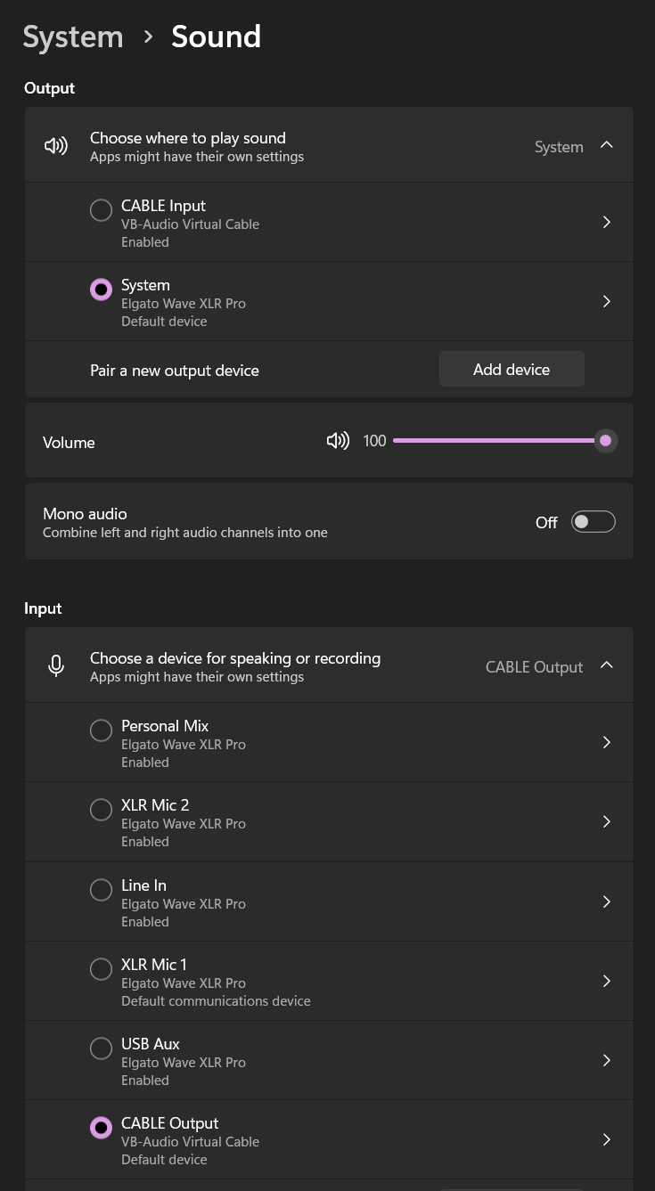Image resolution: width=655 pixels, height=1191 pixels.
Task: Click the Pair a new output device label
Action: pyautogui.click(x=175, y=371)
